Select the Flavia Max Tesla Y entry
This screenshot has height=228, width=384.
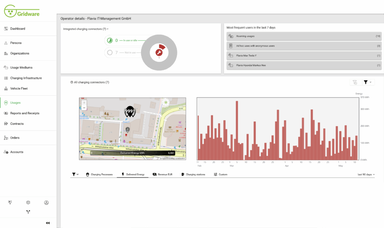304,55
